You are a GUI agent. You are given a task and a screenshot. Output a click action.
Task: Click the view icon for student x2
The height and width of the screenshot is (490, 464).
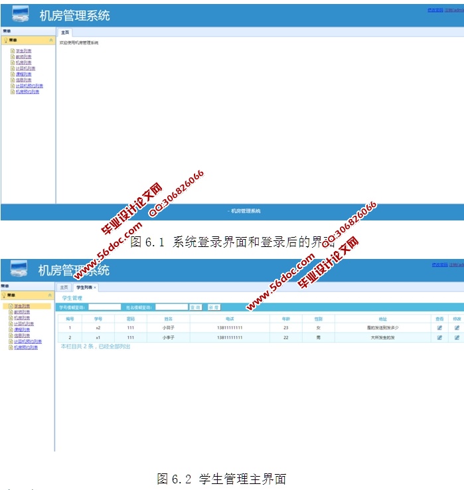439,328
